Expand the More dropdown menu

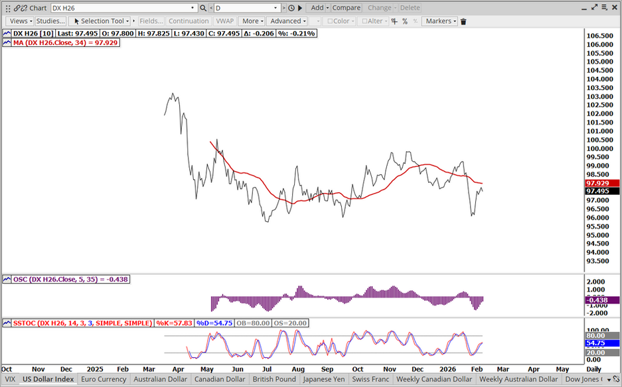253,21
